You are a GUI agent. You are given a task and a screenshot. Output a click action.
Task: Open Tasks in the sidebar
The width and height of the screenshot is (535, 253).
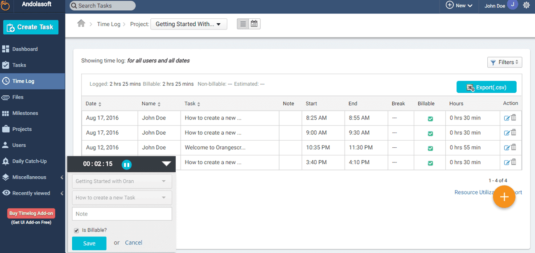point(33,65)
